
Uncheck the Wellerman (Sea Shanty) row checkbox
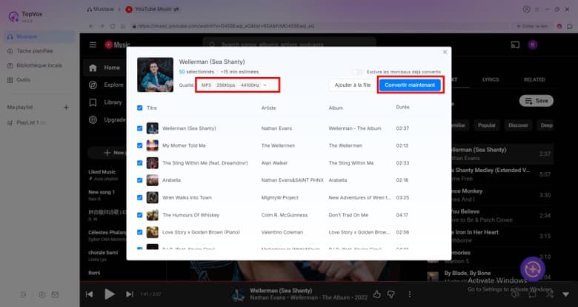click(140, 128)
